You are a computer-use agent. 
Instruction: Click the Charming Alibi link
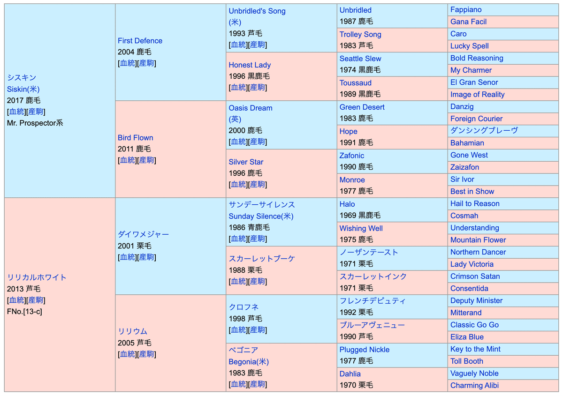(x=474, y=386)
